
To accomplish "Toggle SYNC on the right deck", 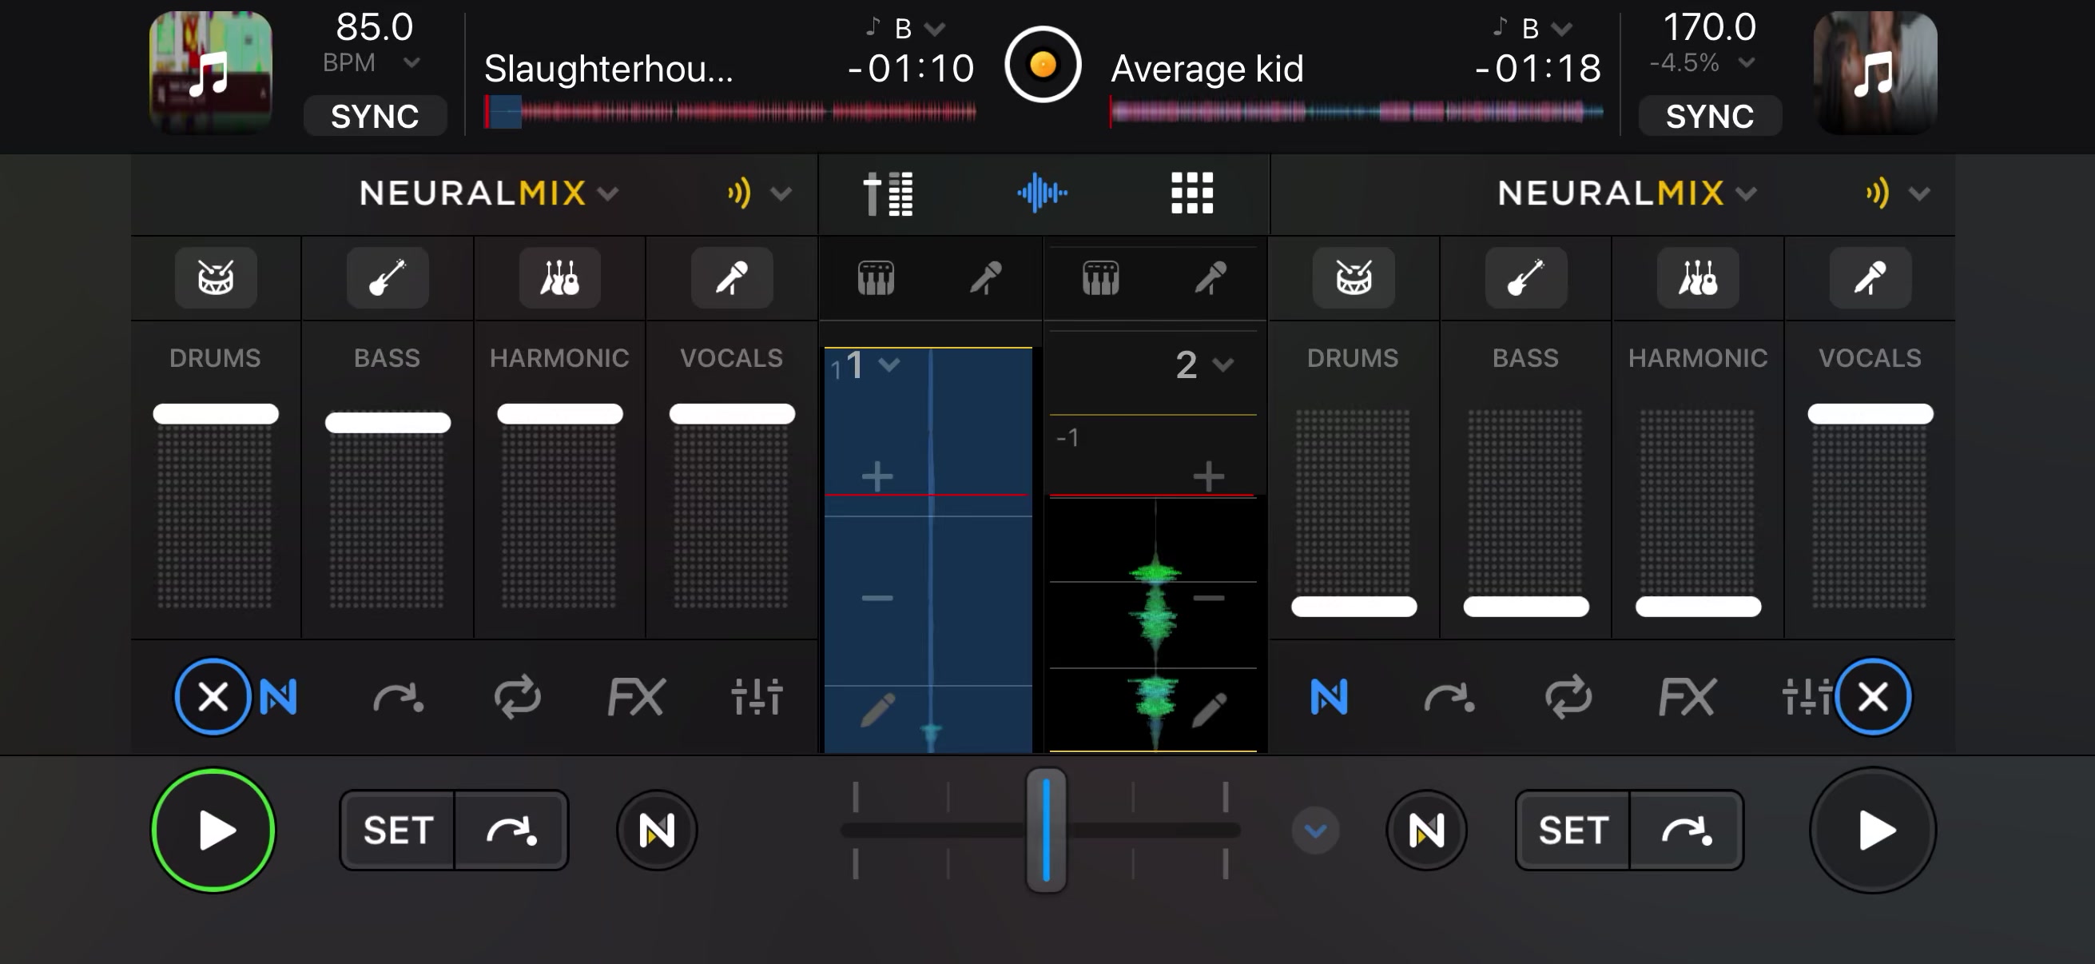I will point(1710,117).
